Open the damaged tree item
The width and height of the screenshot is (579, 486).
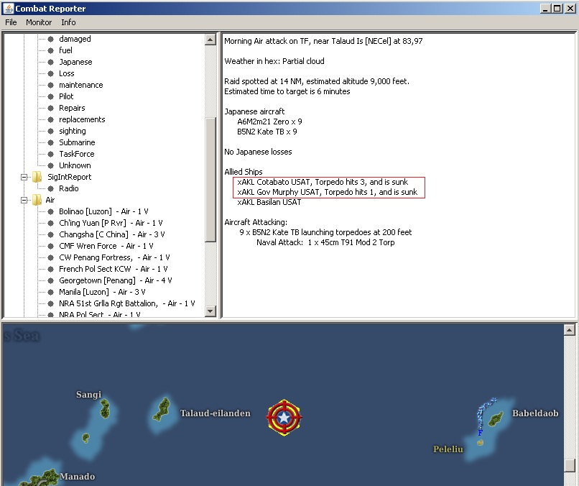tap(75, 39)
